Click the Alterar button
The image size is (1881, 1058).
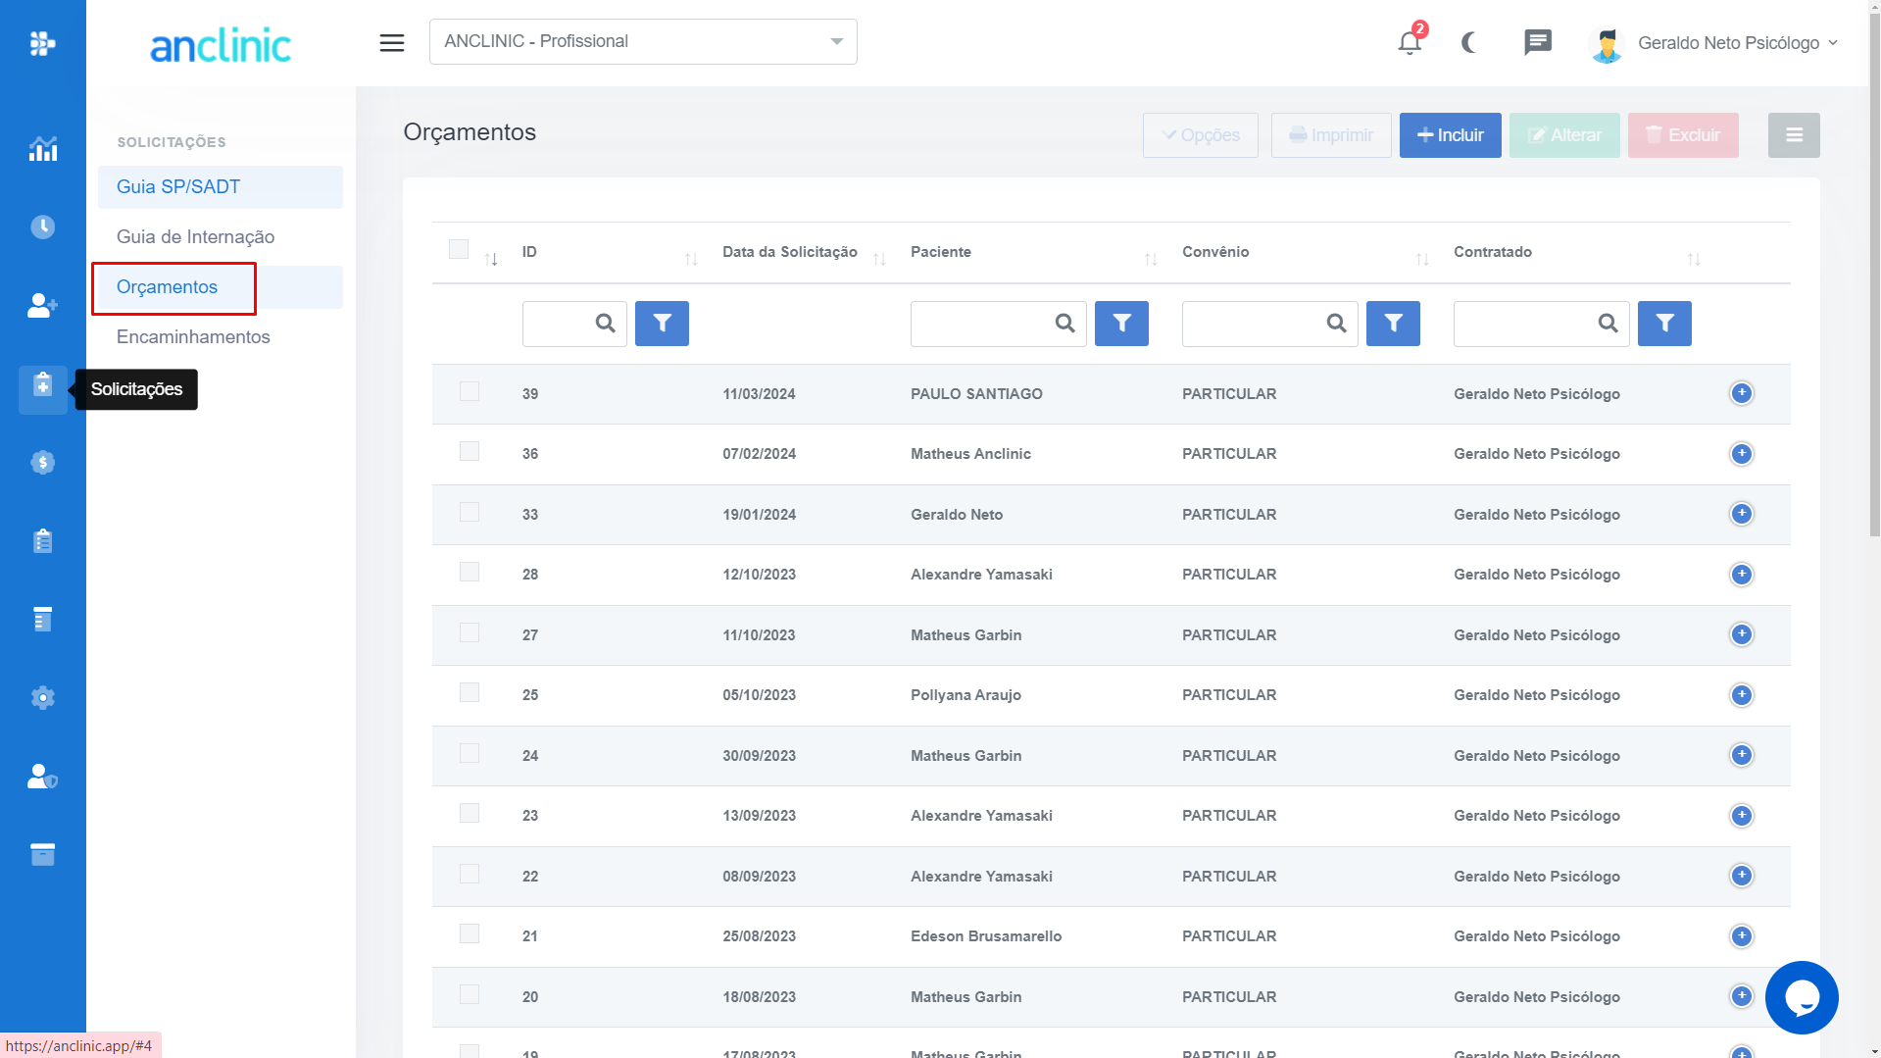pos(1564,135)
